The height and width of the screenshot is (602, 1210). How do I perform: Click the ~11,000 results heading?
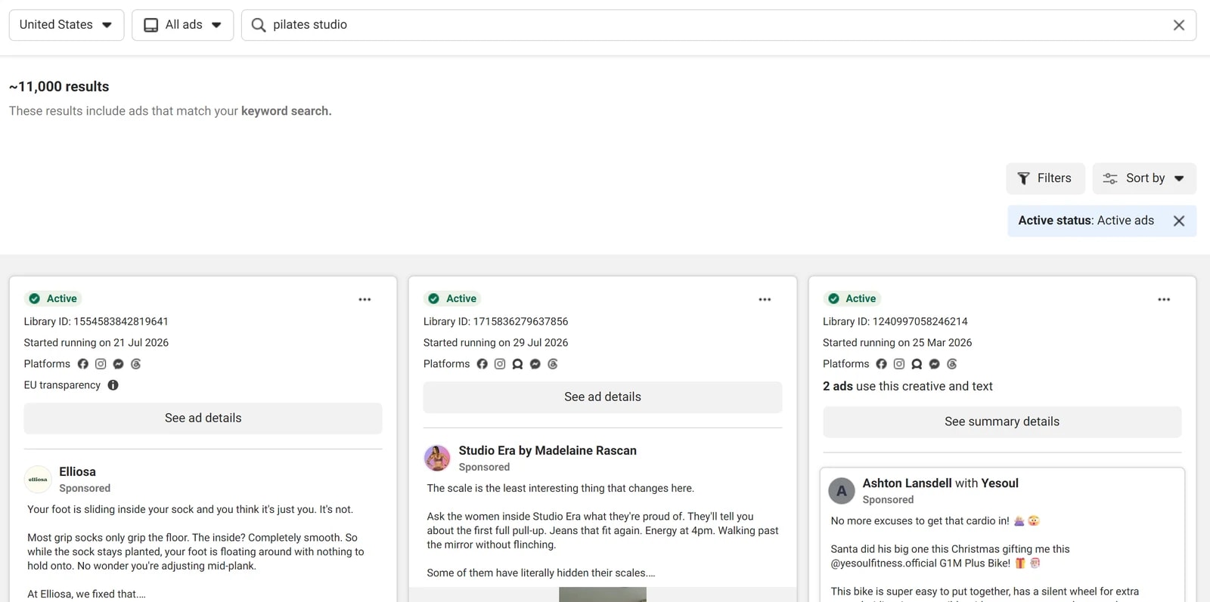click(x=59, y=87)
